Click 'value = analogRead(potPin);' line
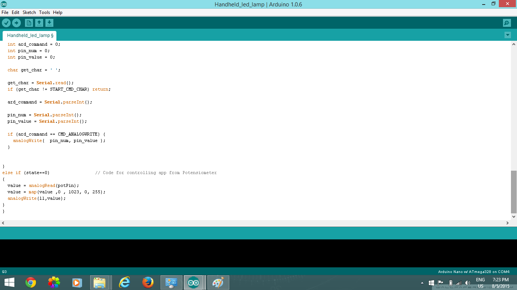 click(43, 185)
